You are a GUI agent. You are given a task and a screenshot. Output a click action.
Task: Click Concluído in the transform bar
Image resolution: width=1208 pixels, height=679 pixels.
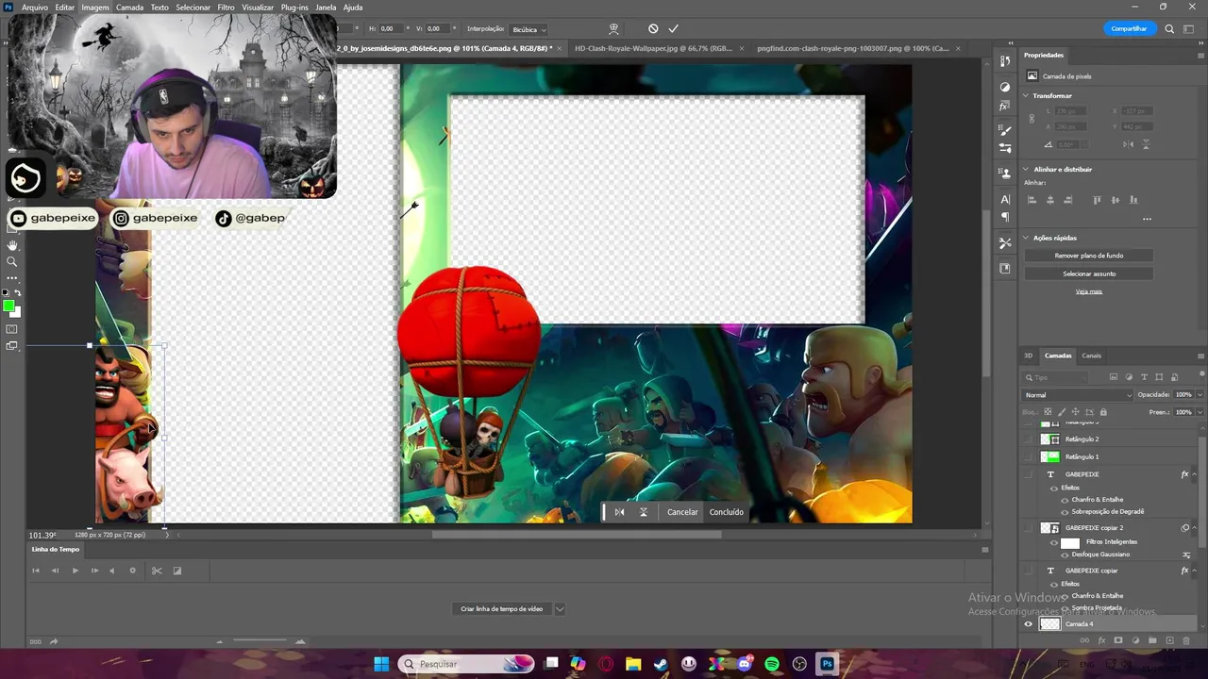tap(727, 512)
